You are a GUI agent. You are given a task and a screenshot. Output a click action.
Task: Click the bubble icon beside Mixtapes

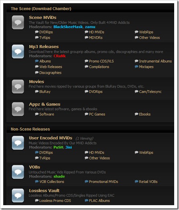point(136,67)
